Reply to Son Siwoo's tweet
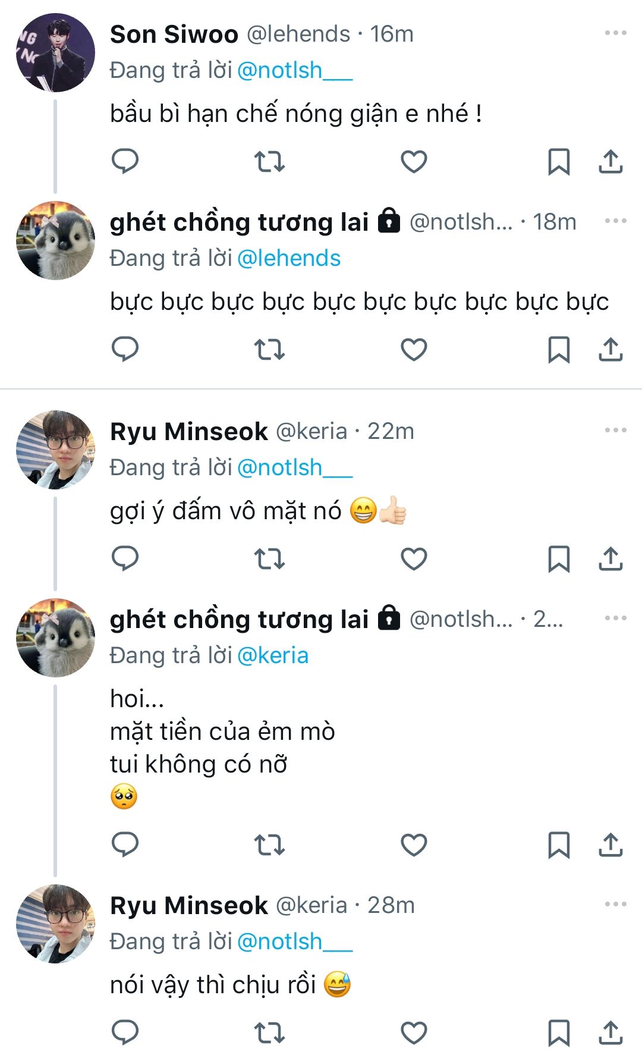The height and width of the screenshot is (1061, 642). coord(125,161)
